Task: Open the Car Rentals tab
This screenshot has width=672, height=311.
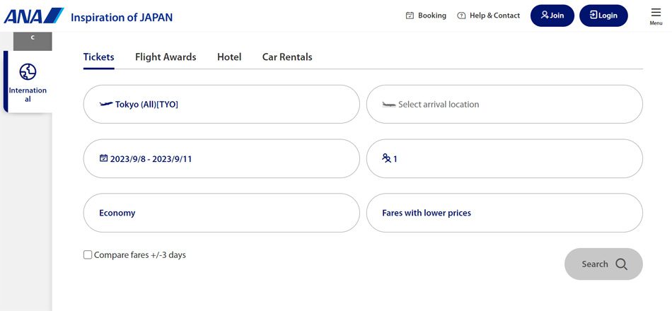Action: [287, 57]
